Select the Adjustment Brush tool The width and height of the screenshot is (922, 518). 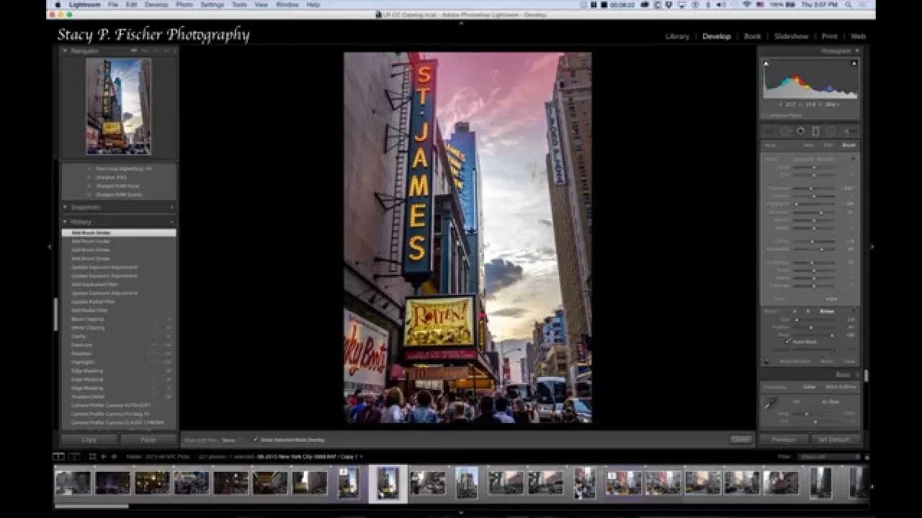pos(850,131)
